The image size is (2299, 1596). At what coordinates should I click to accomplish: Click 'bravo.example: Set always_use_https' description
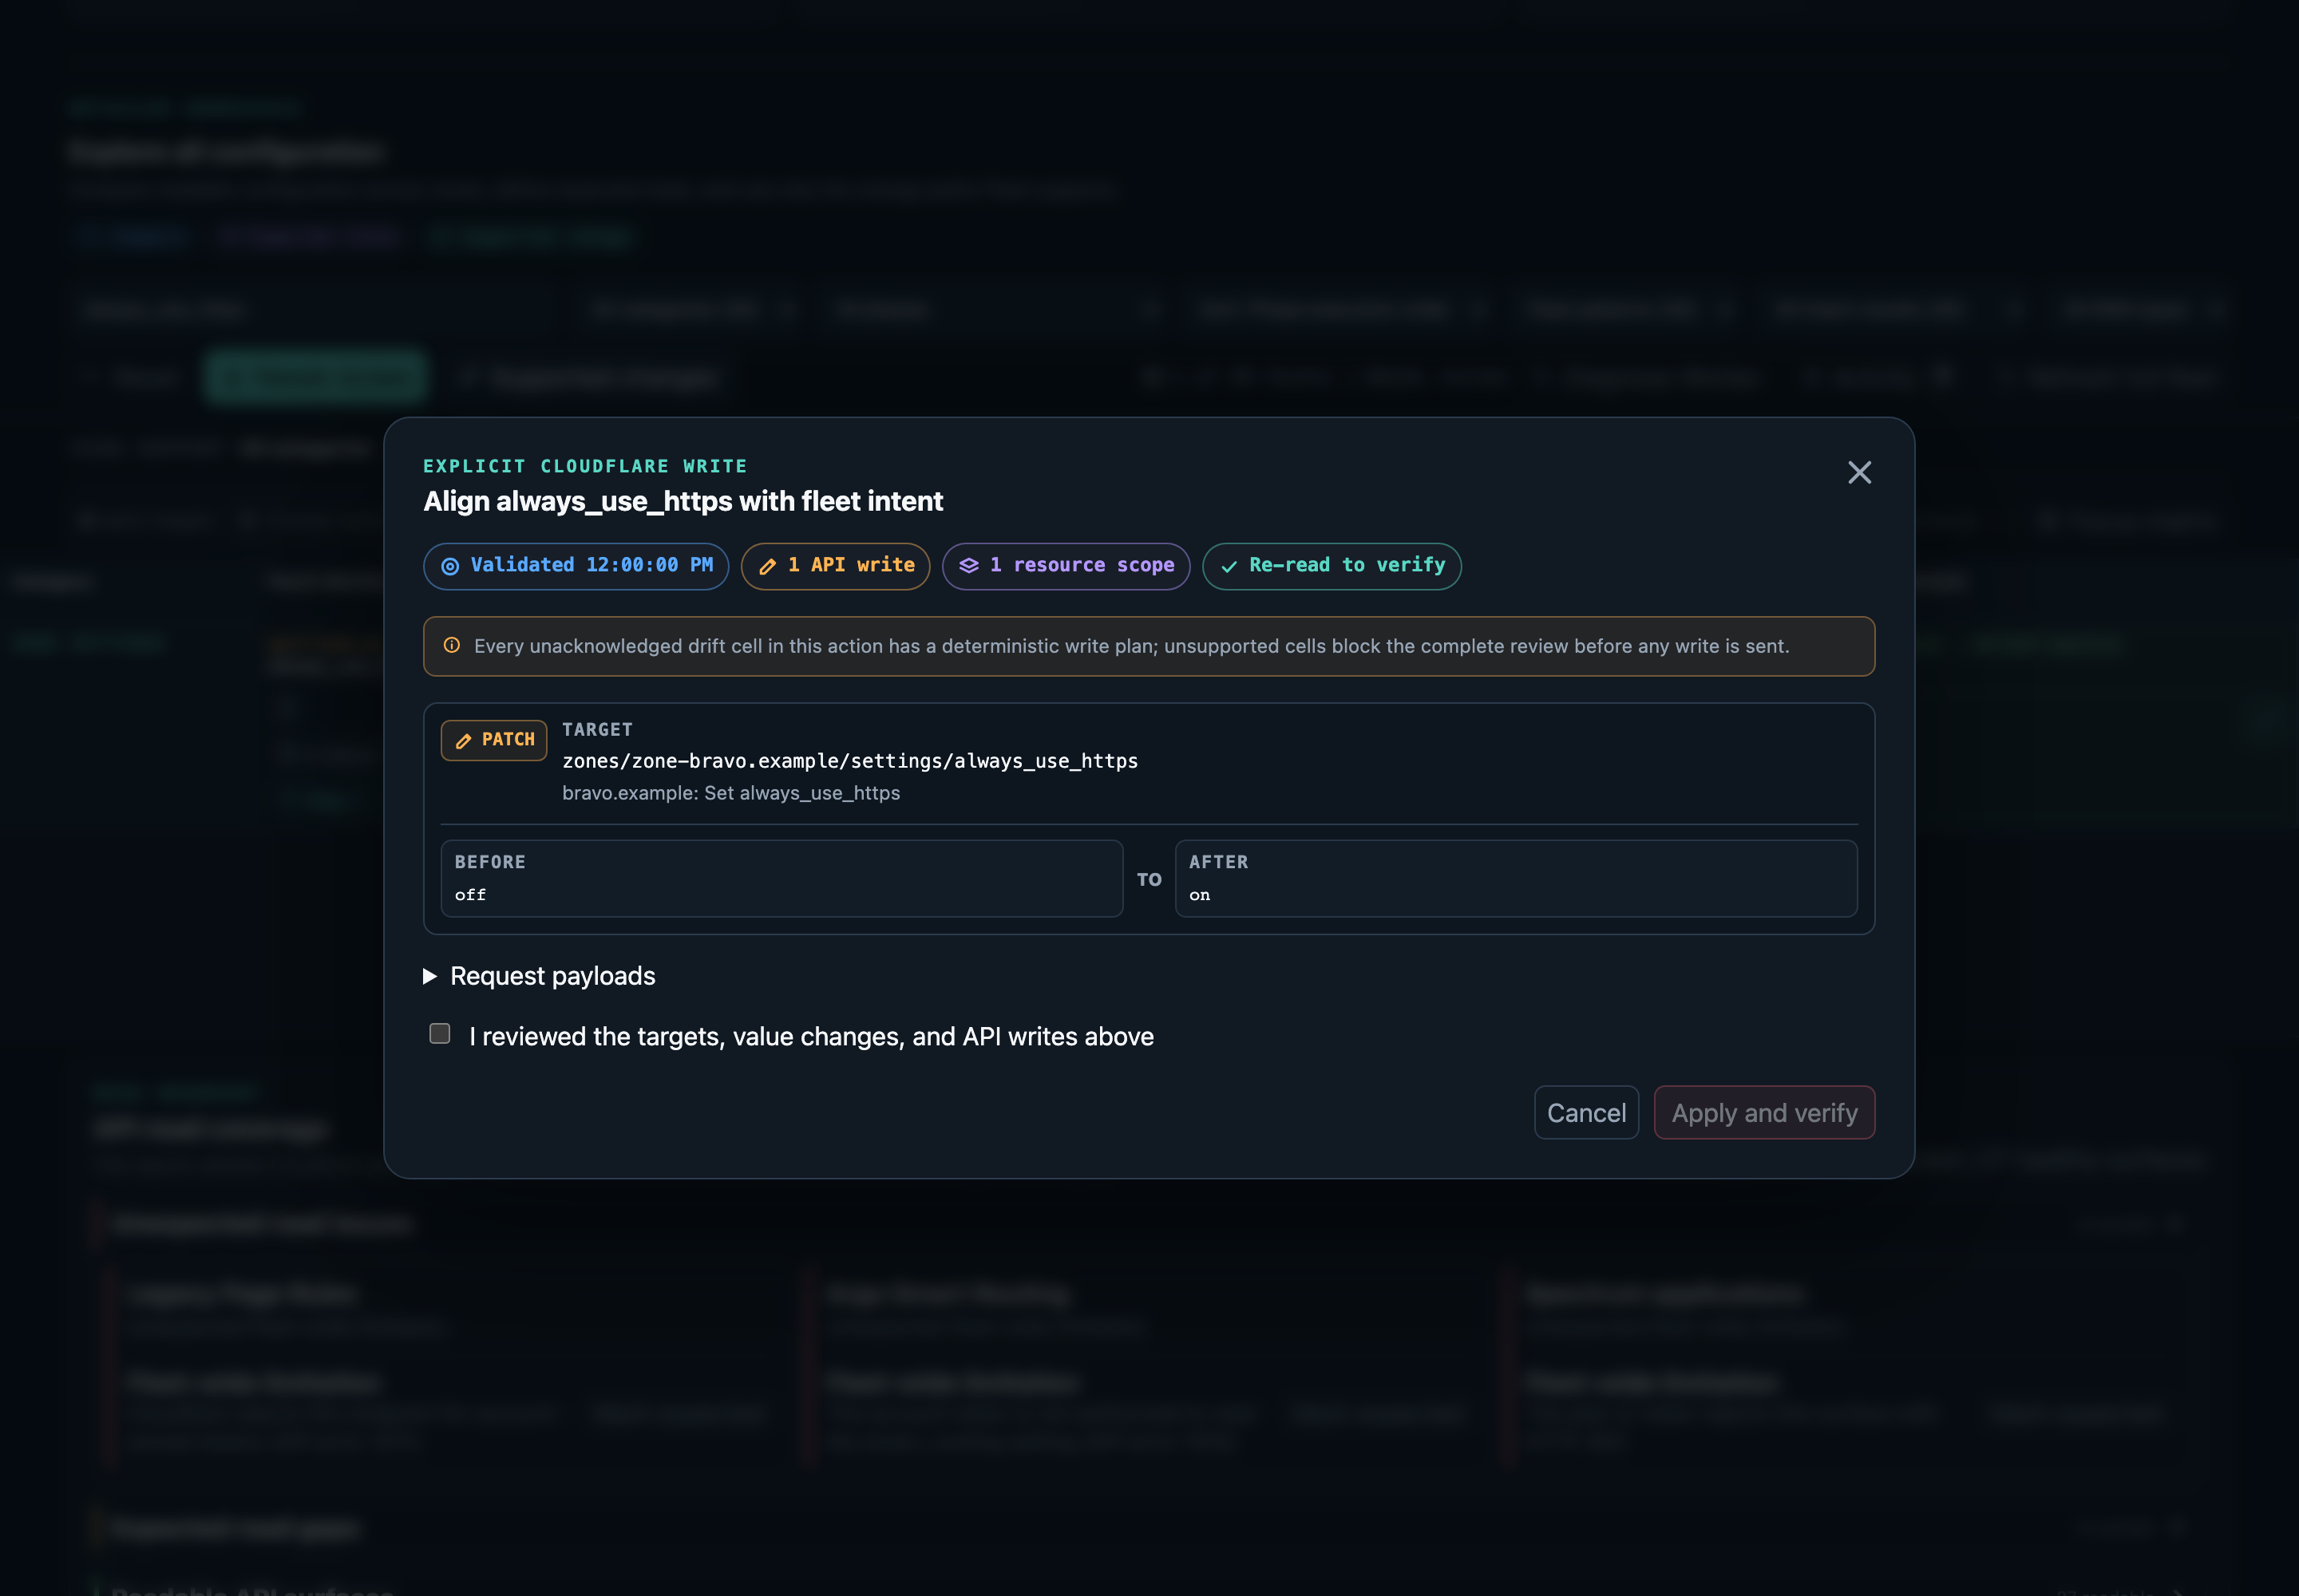pyautogui.click(x=730, y=793)
